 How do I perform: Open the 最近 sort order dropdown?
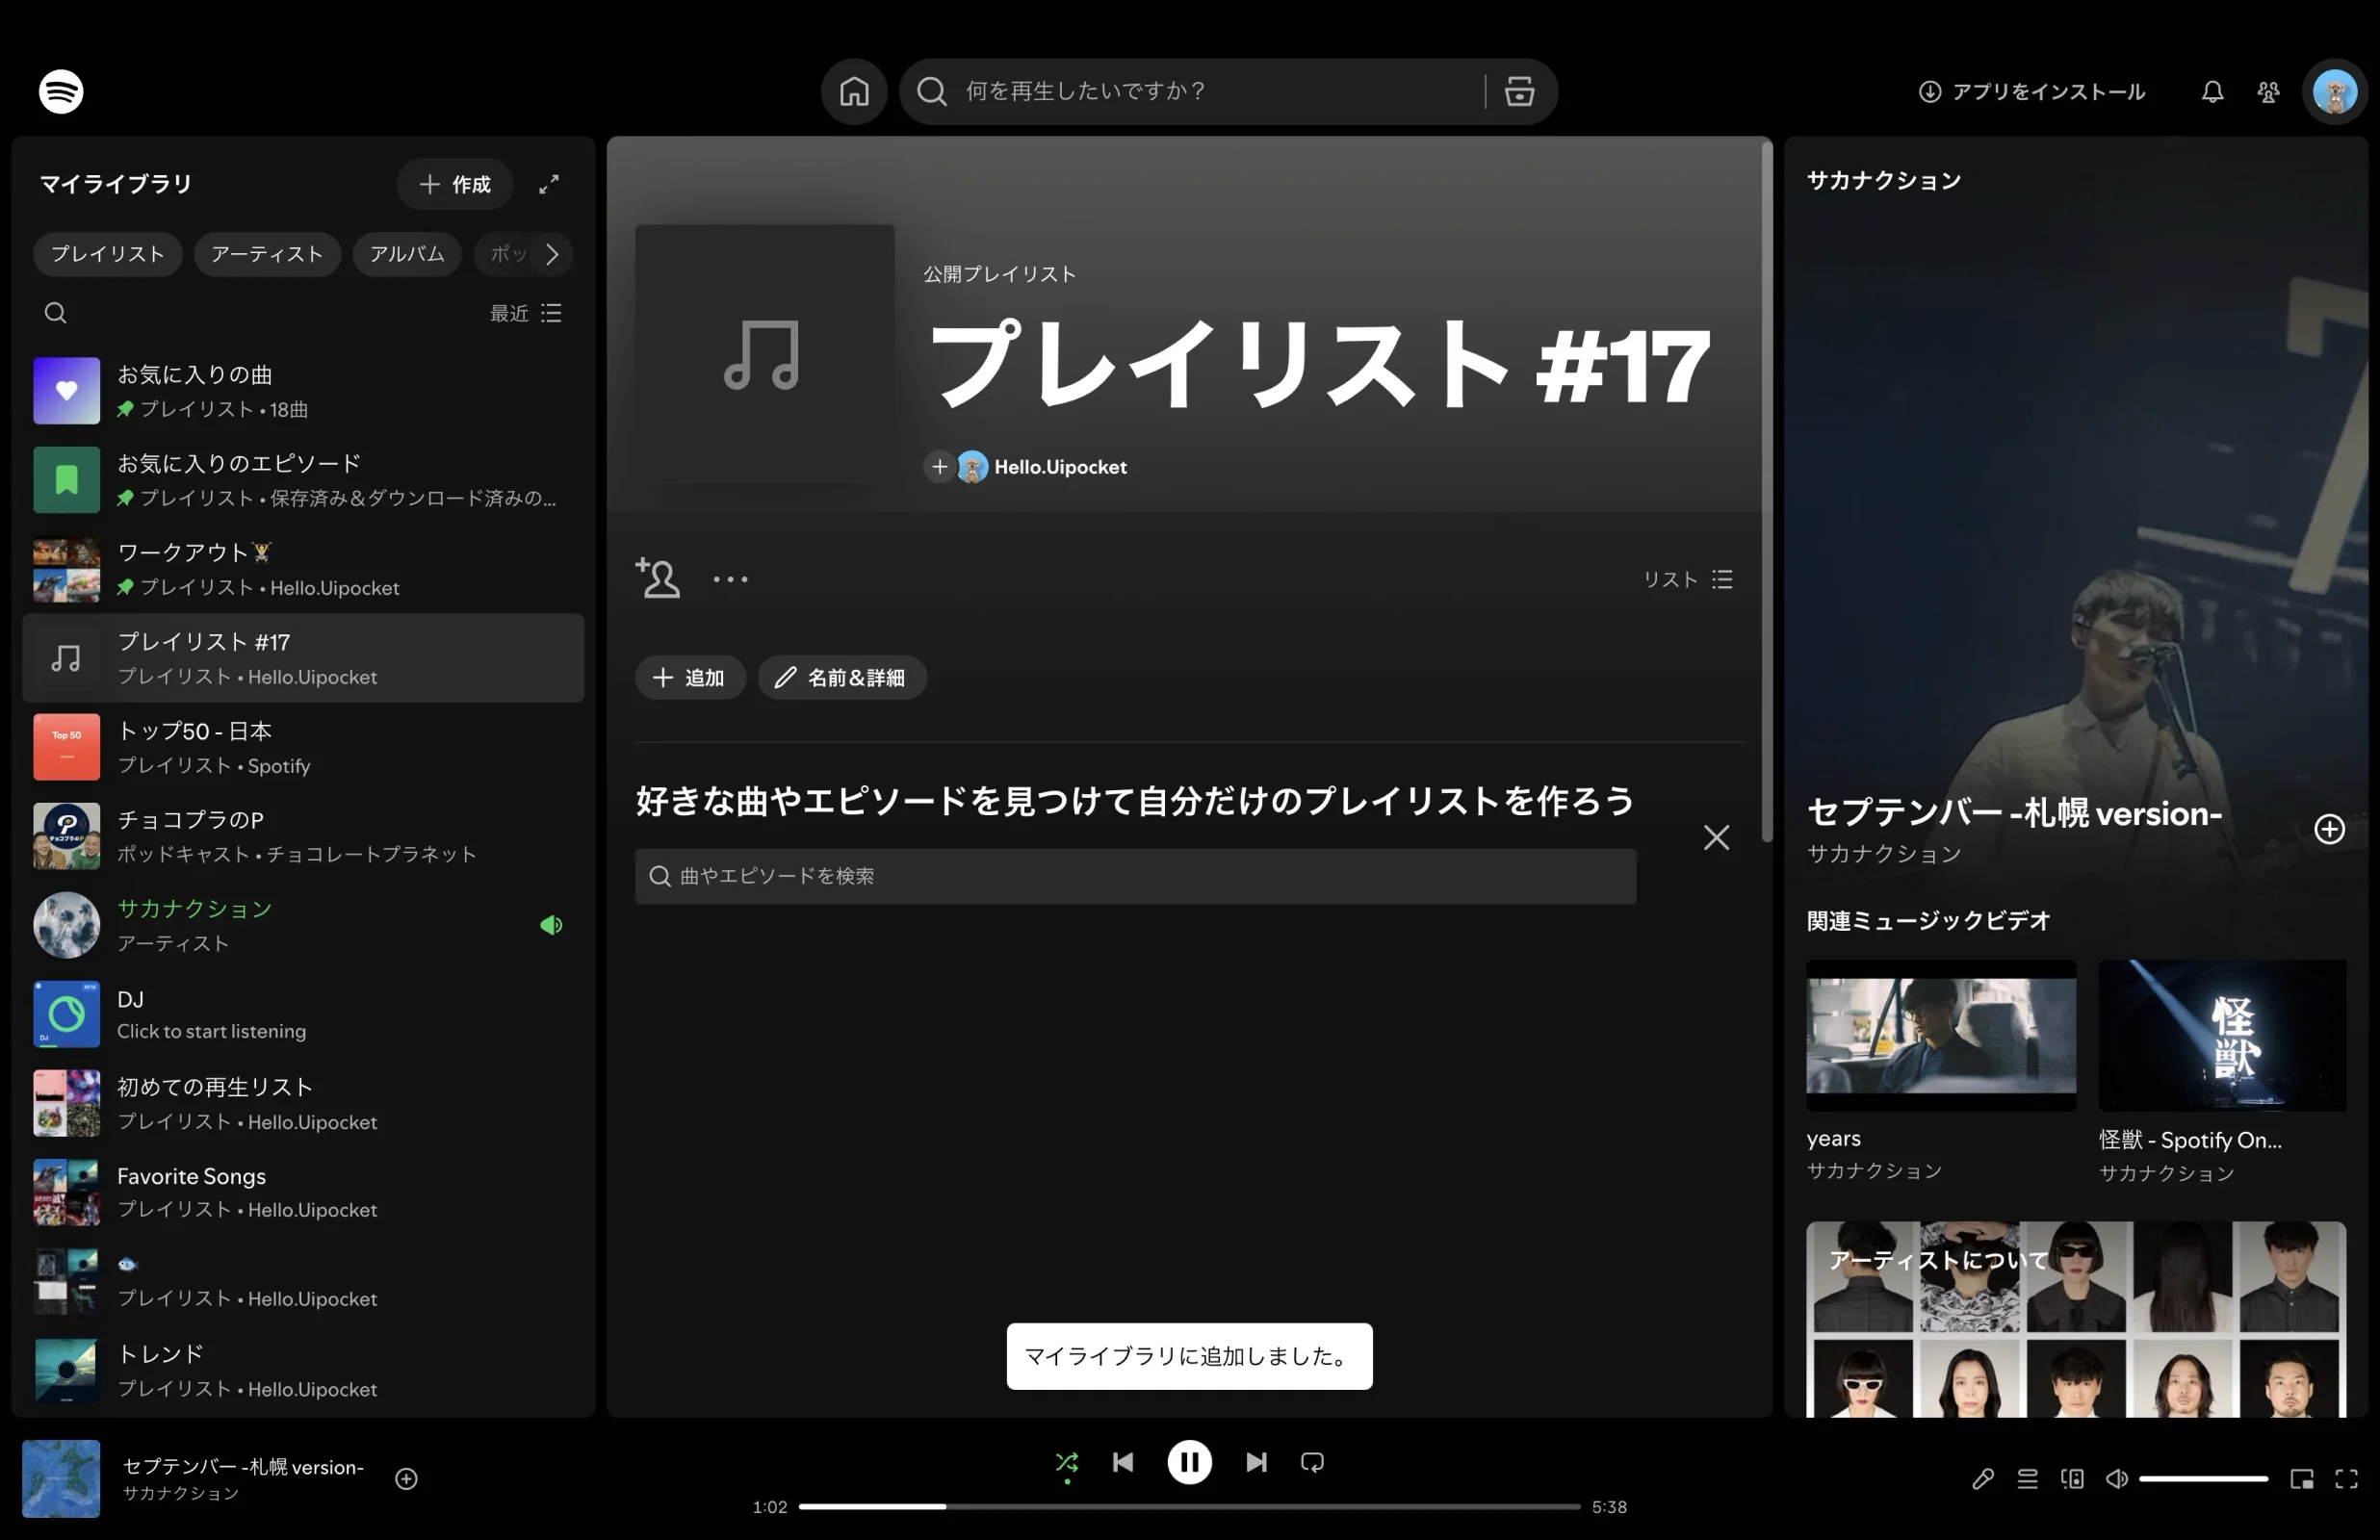click(x=526, y=313)
